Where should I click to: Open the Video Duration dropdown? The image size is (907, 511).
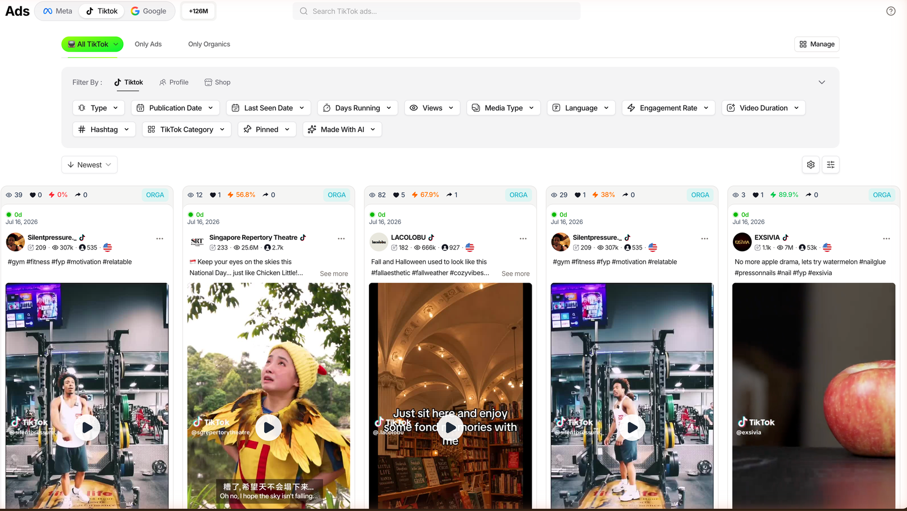tap(764, 108)
